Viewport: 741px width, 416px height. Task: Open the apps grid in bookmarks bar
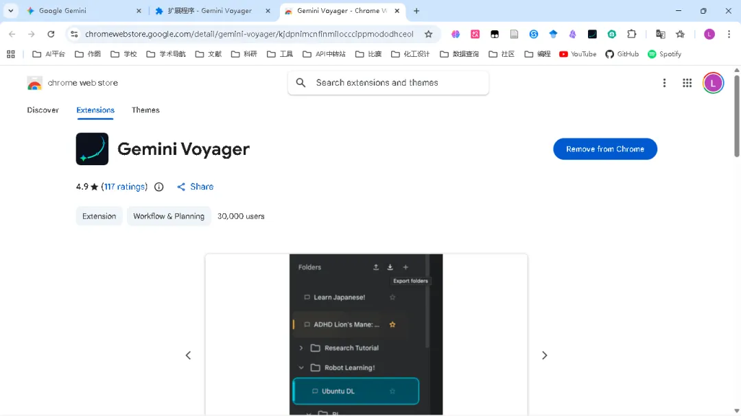coord(11,54)
